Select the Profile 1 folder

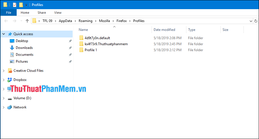[91, 50]
